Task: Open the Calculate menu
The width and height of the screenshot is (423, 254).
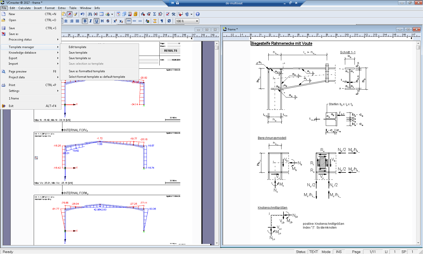Action: pyautogui.click(x=24, y=8)
